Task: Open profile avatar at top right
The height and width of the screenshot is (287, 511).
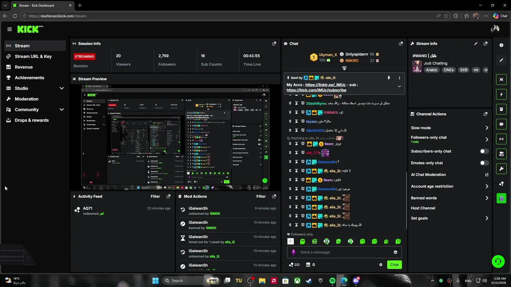Action: coord(495,29)
